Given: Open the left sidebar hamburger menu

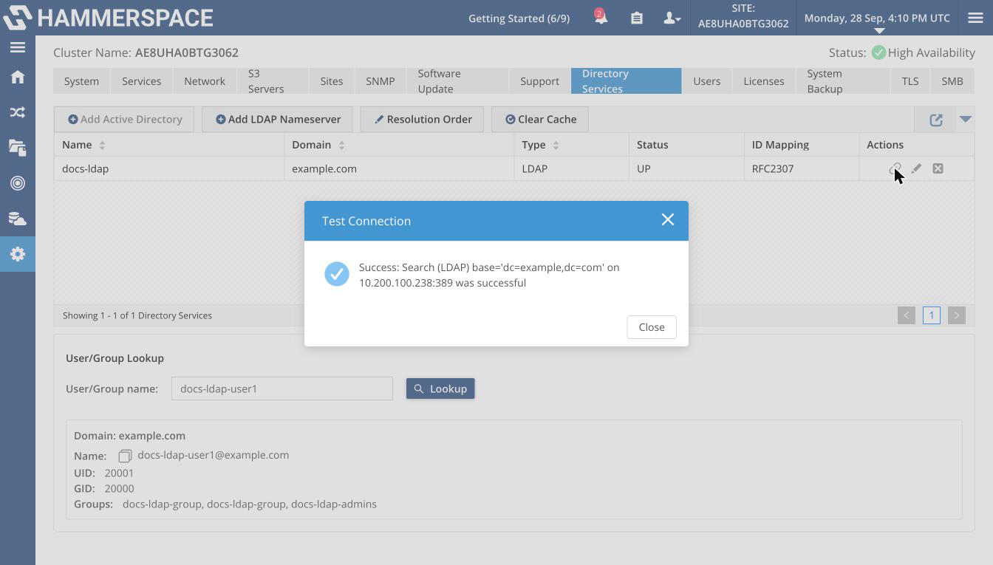Looking at the screenshot, I should [x=18, y=47].
